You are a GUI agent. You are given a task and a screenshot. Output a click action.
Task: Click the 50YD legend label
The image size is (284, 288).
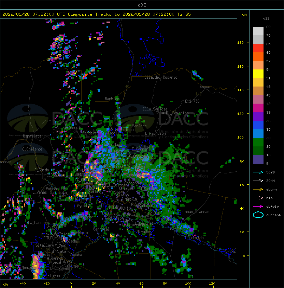[x=270, y=172]
